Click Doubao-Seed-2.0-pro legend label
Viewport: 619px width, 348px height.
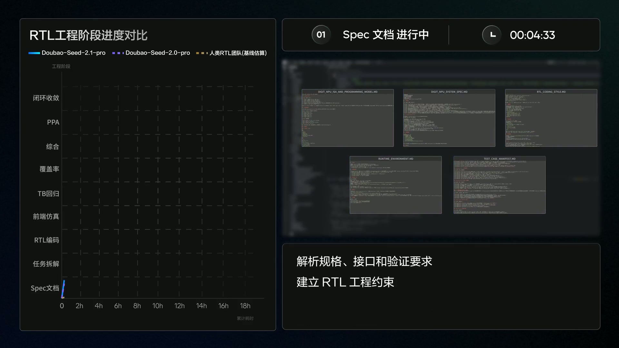pos(158,53)
